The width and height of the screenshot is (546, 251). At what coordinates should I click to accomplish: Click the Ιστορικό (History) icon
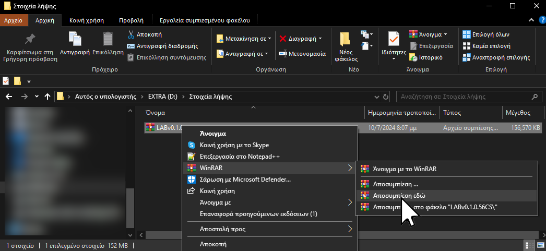click(x=413, y=57)
